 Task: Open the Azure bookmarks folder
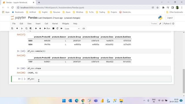click(x=66, y=12)
